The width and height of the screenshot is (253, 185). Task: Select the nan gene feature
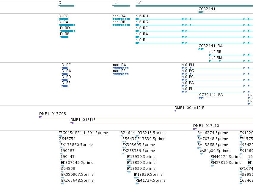(121, 6)
